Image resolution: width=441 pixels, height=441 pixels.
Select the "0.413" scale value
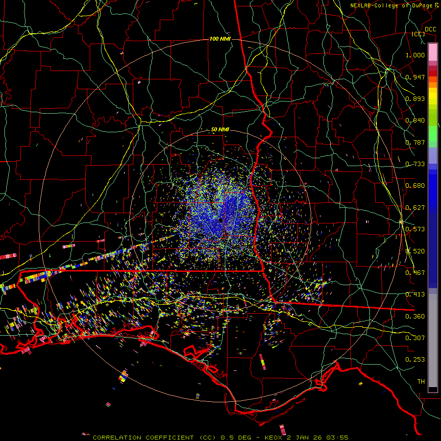click(x=415, y=294)
